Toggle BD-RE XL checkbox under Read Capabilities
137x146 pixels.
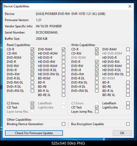(x=63, y=95)
